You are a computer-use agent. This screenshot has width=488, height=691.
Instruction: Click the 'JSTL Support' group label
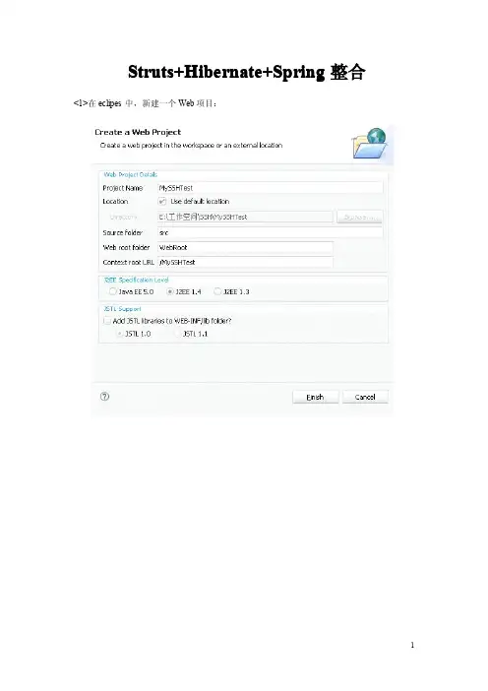122,309
